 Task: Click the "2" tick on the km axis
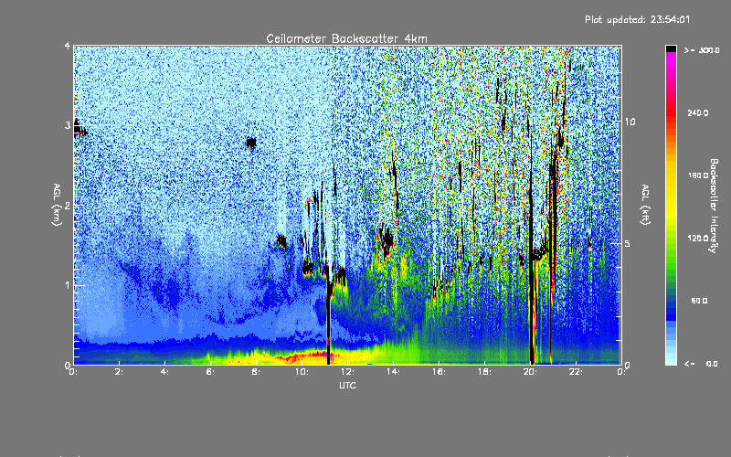[68, 206]
